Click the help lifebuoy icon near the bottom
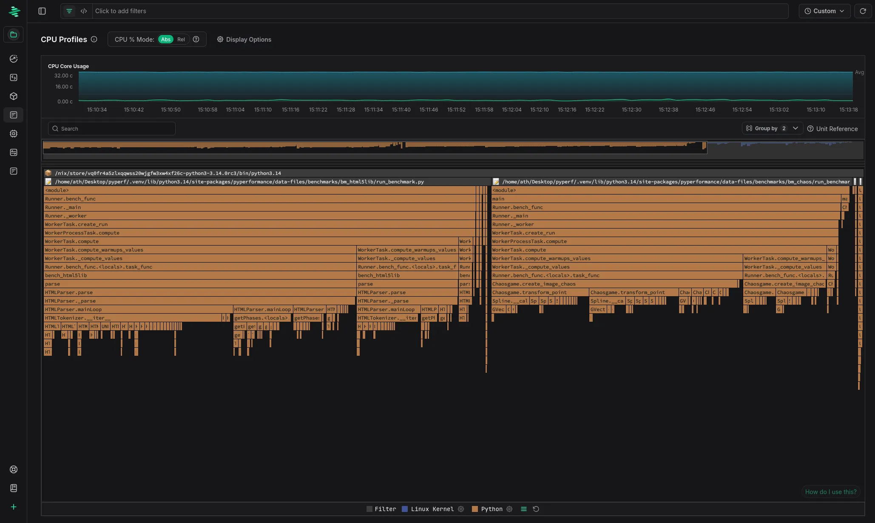Screen dimensions: 875x523 point(14,469)
